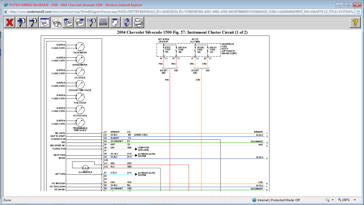This screenshot has height=205, width=364.
Task: Click the Internet Protected Mode status
Action: tap(276, 200)
